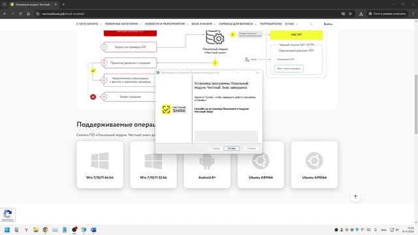Click the reCAPTCHA badge
The image size is (418, 235).
tap(8, 215)
